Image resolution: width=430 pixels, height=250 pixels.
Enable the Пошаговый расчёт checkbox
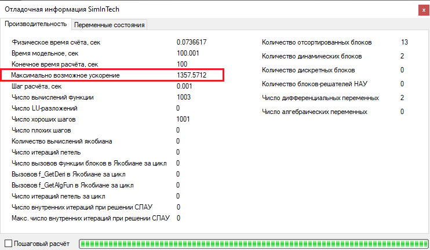(x=8, y=244)
